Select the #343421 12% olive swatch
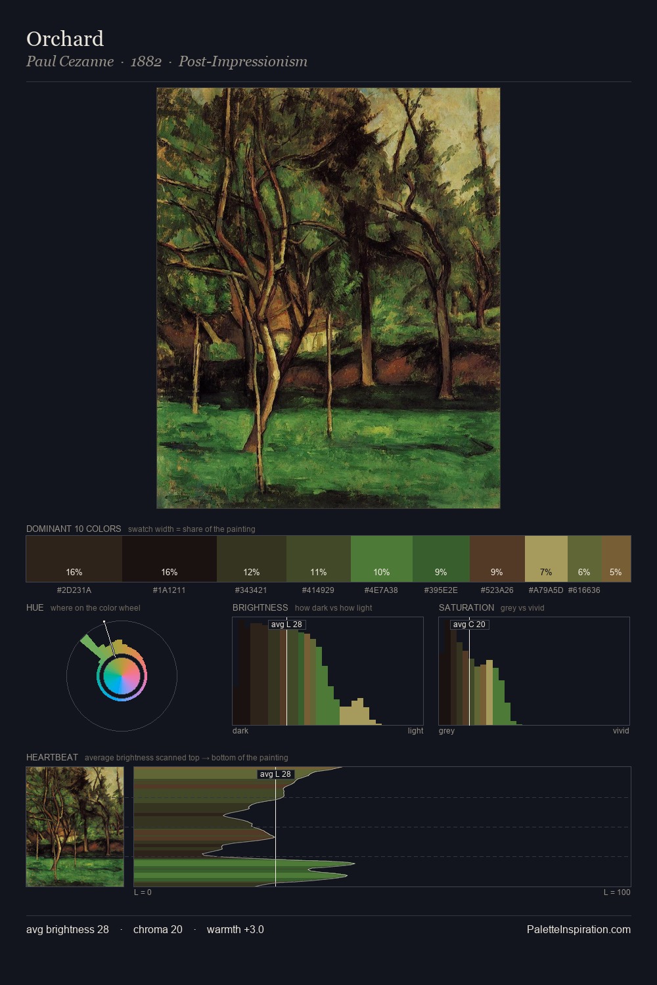657x985 pixels. click(x=252, y=559)
